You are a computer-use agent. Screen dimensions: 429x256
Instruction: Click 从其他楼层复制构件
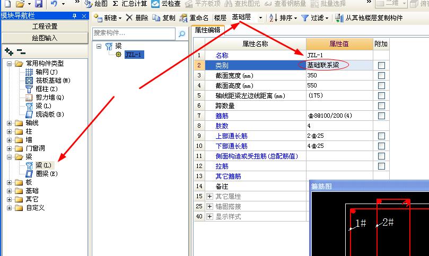pyautogui.click(x=369, y=18)
